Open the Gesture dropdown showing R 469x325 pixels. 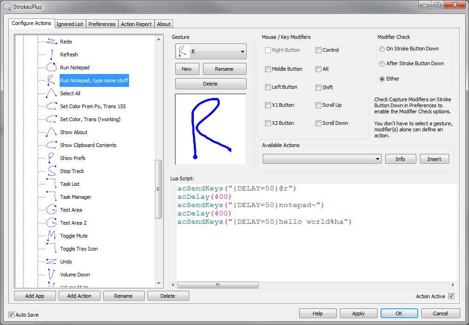(210, 52)
